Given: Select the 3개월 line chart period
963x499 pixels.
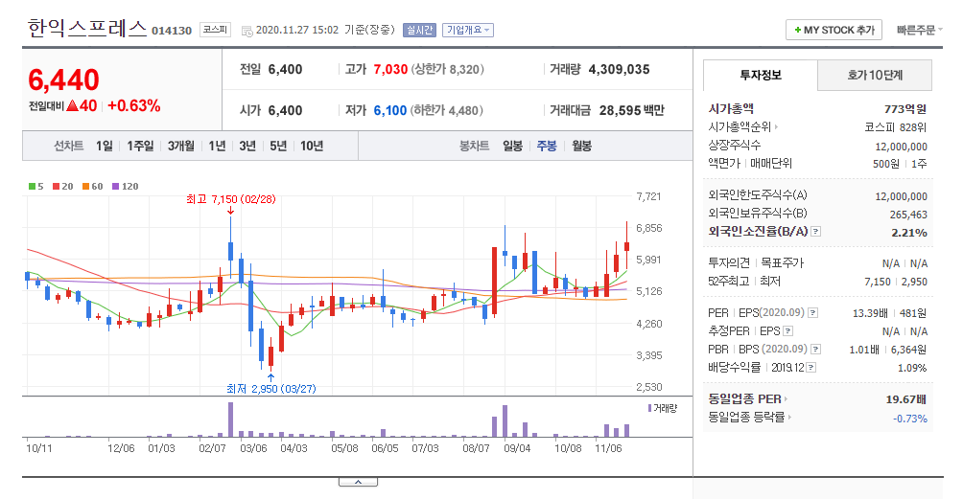Looking at the screenshot, I should click(x=180, y=146).
